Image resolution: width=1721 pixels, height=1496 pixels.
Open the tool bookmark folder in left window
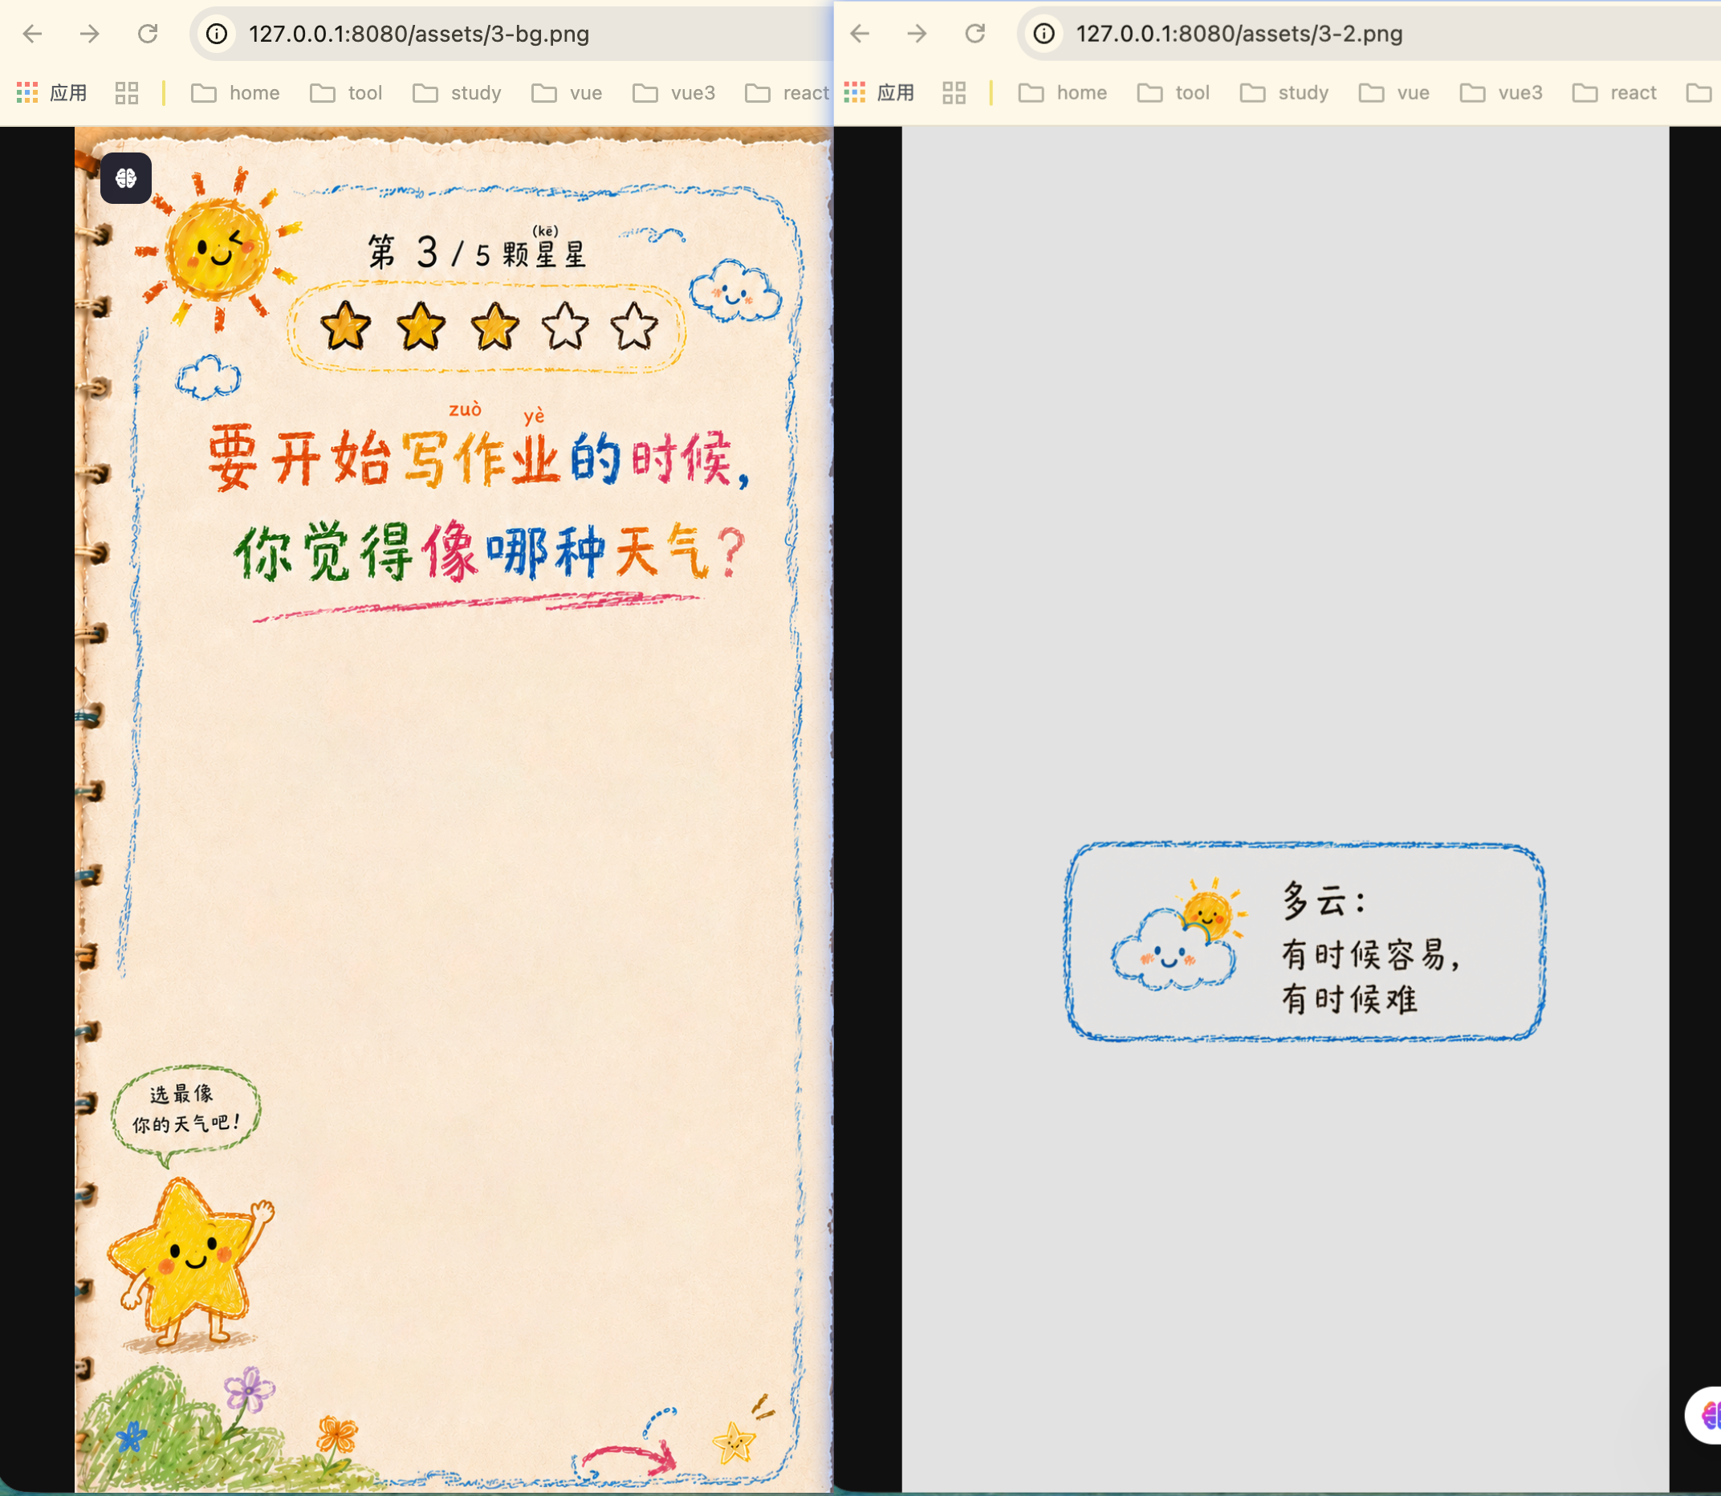point(346,92)
